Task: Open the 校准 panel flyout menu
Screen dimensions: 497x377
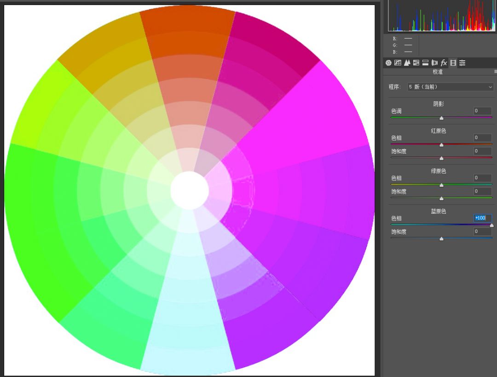Action: pyautogui.click(x=496, y=72)
